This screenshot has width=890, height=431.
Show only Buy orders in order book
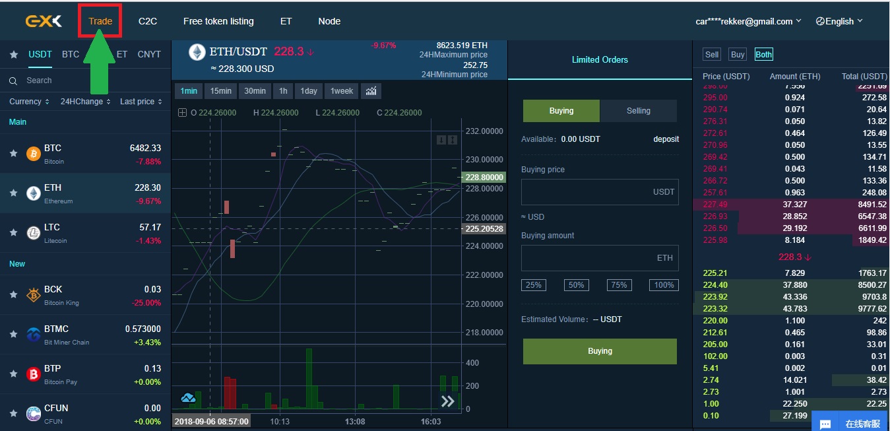pos(738,55)
